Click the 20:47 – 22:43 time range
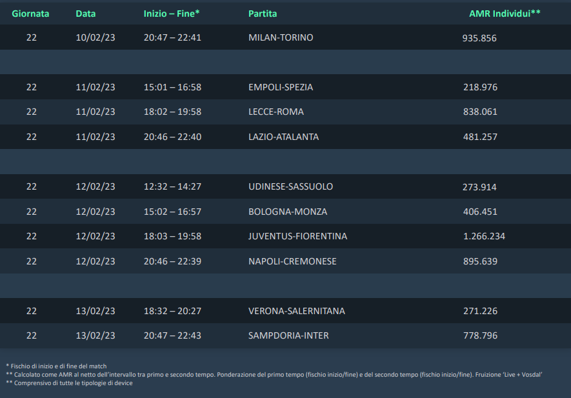 [x=172, y=335]
